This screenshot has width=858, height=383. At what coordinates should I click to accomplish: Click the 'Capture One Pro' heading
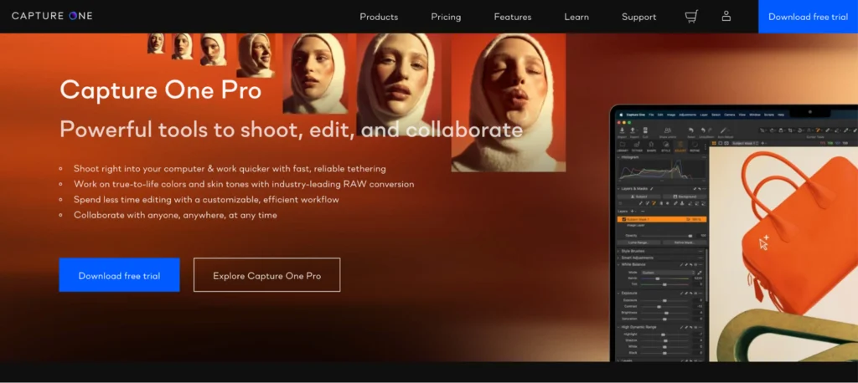click(x=160, y=90)
